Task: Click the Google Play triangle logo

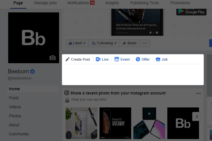Action: click(x=181, y=12)
